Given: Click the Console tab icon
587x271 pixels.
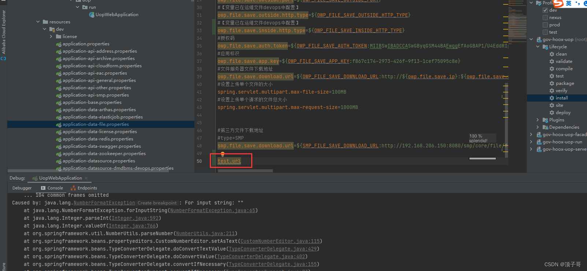Looking at the screenshot, I should pyautogui.click(x=43, y=188).
